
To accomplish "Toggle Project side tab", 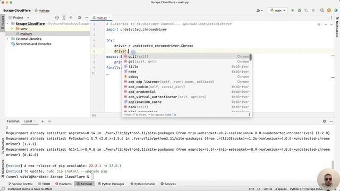I will pyautogui.click(x=3, y=22).
